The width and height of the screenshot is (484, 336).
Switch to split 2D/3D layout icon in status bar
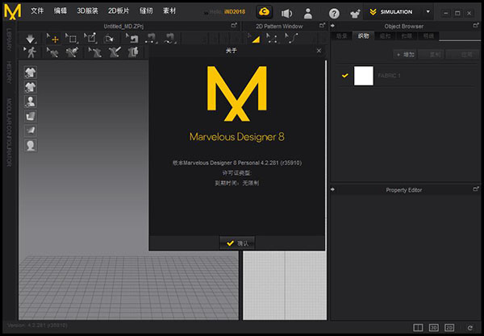tap(418, 327)
